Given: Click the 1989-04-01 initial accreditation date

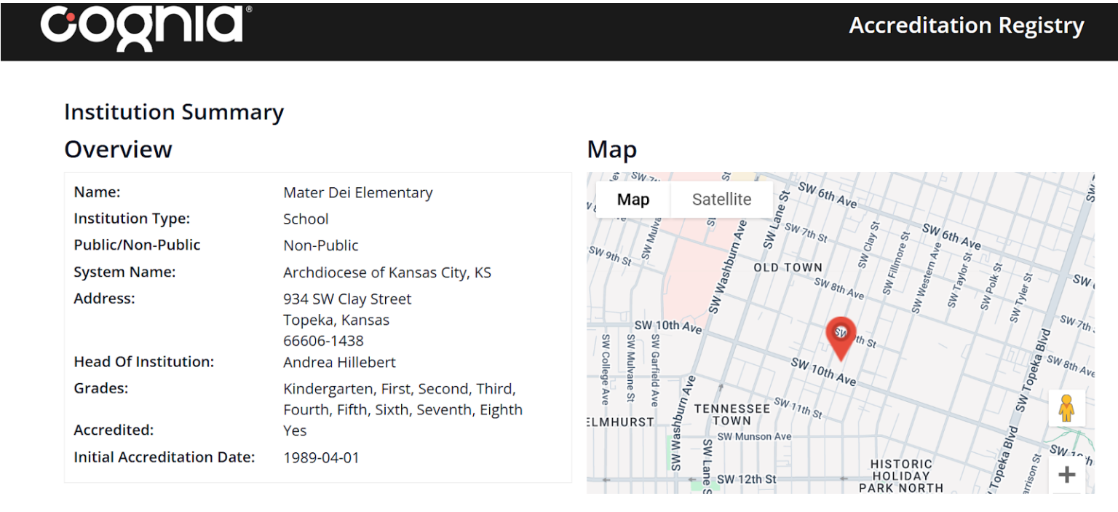Looking at the screenshot, I should 321,457.
